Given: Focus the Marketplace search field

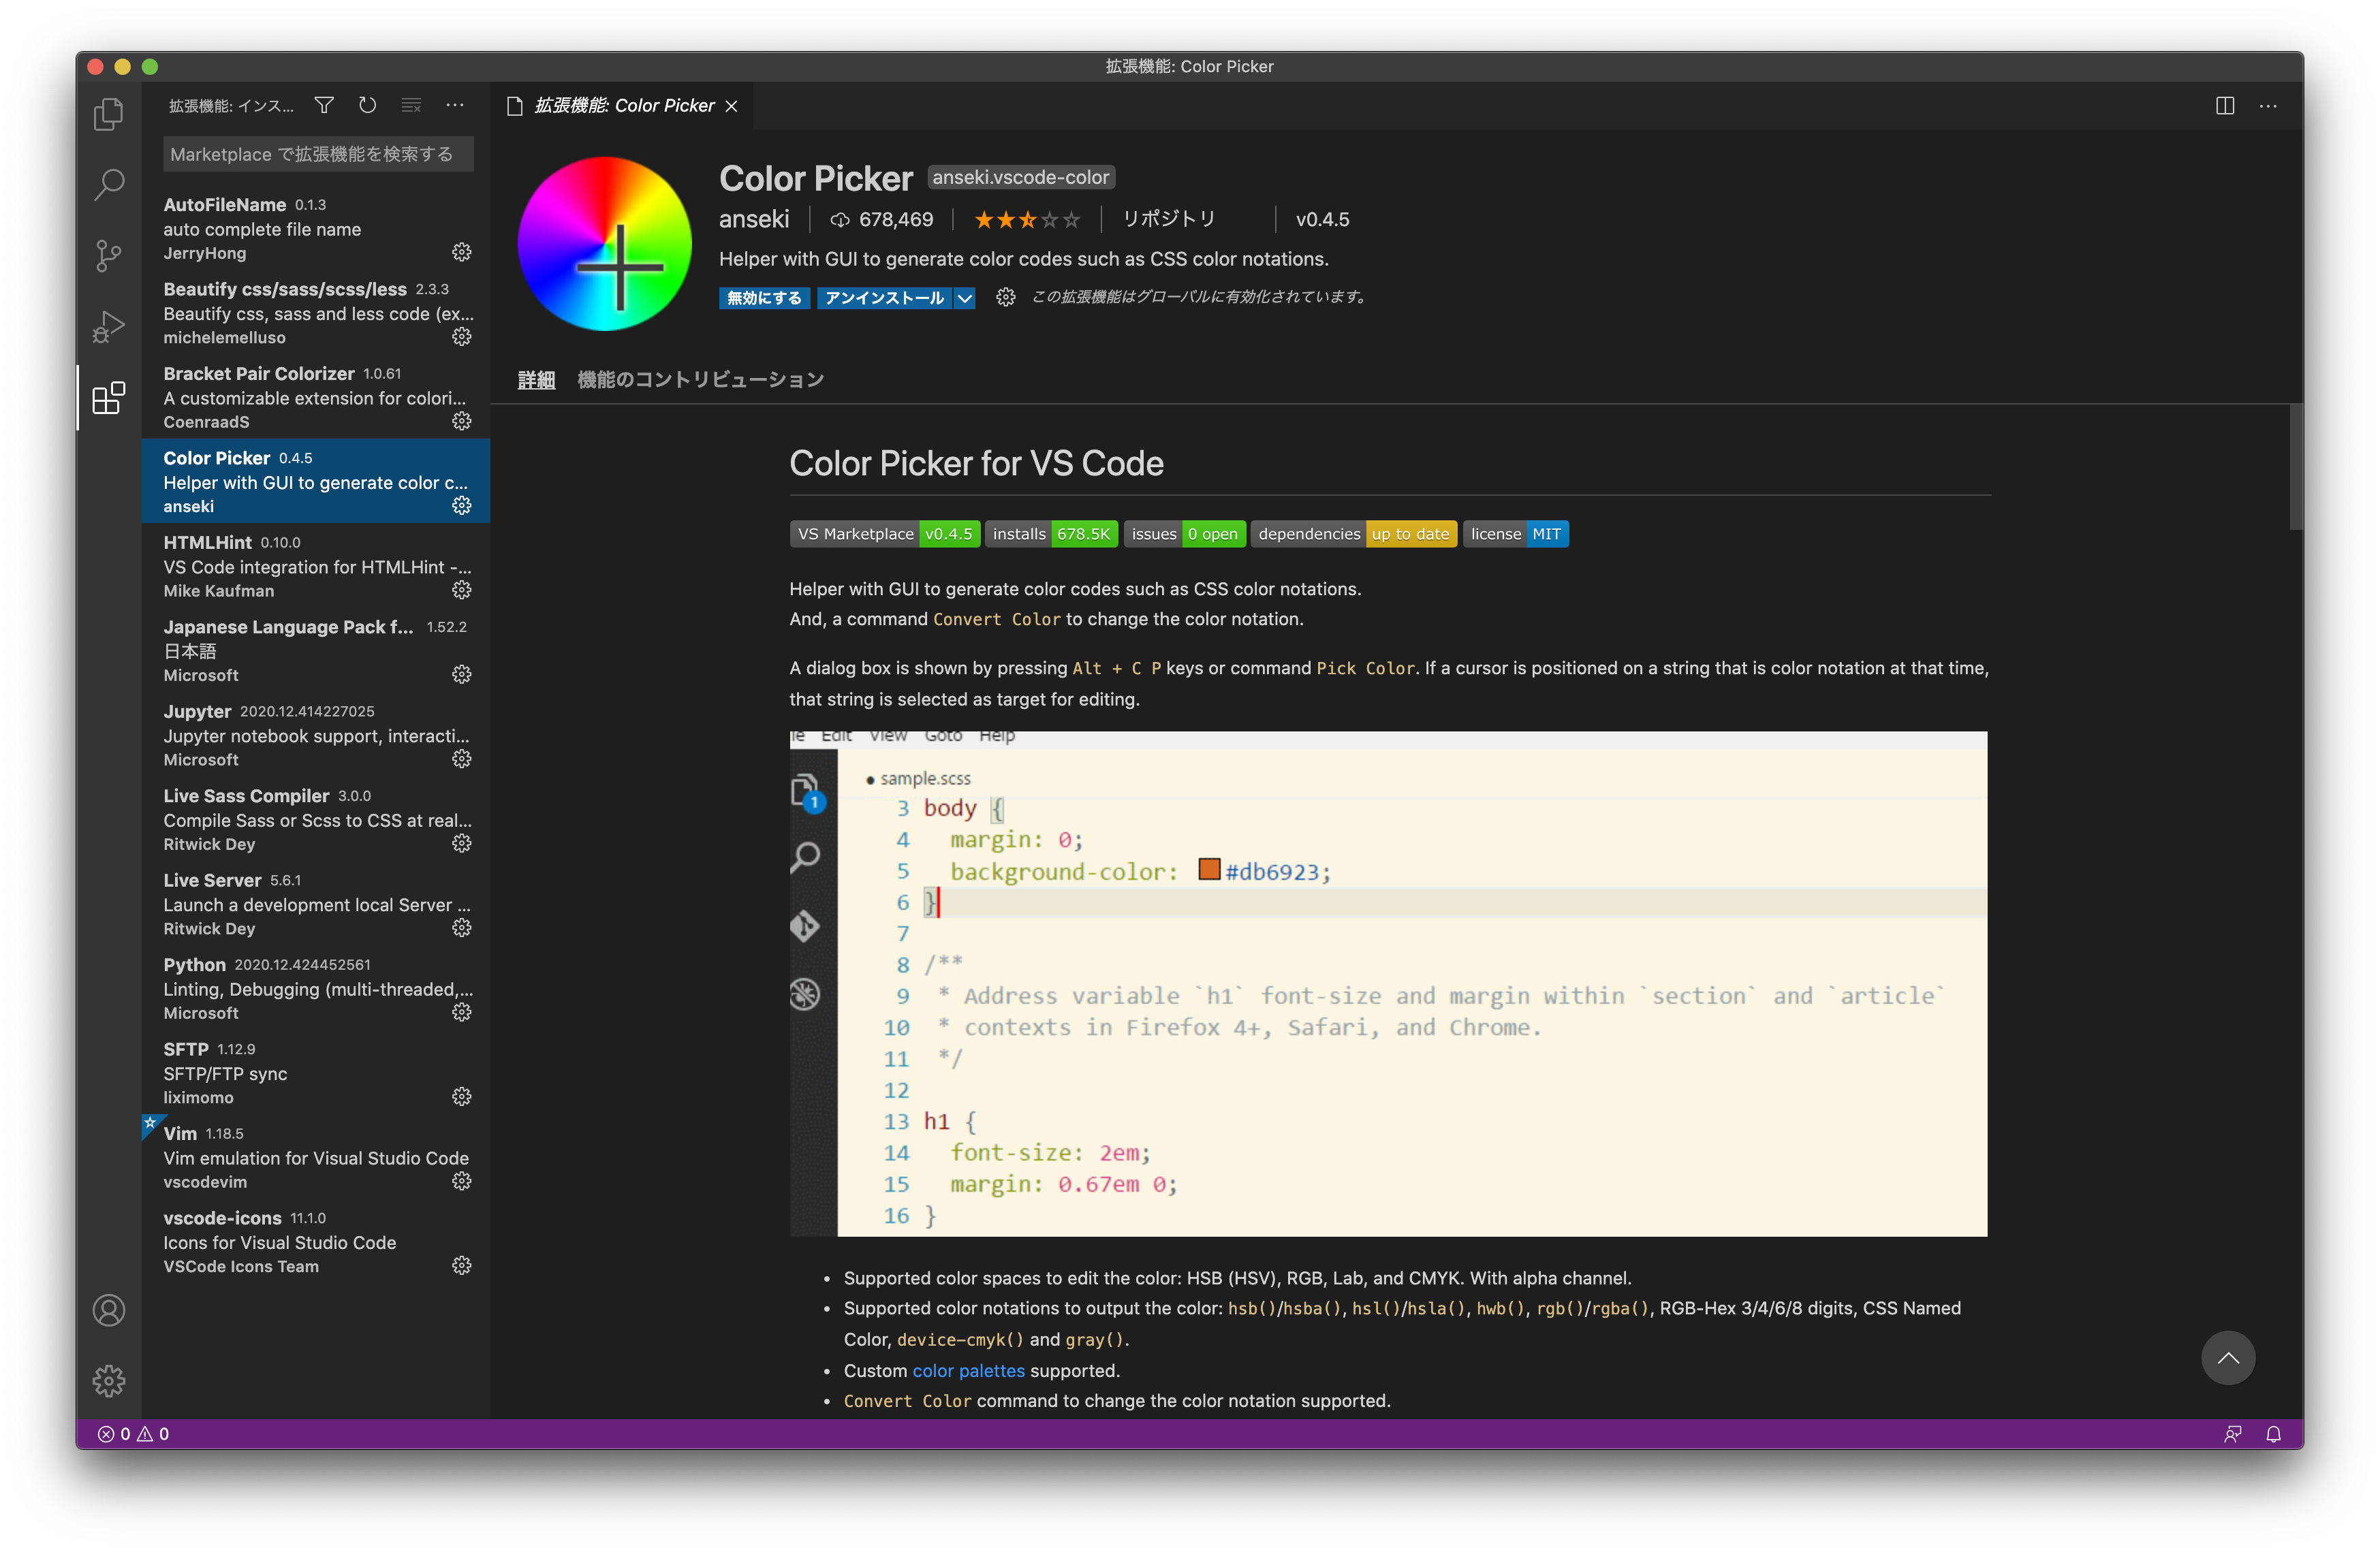Looking at the screenshot, I should pos(318,154).
